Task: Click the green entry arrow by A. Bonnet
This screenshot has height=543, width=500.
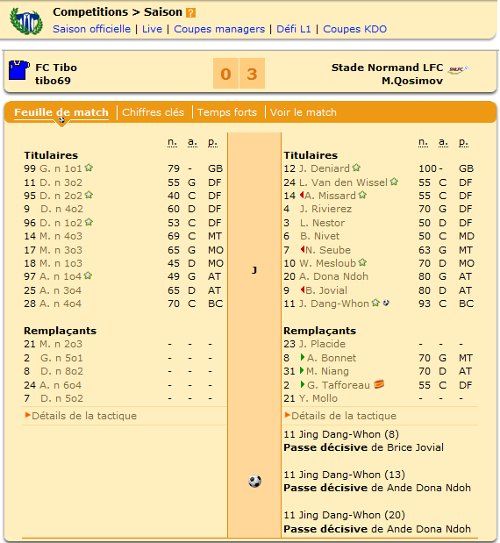Action: click(x=303, y=357)
